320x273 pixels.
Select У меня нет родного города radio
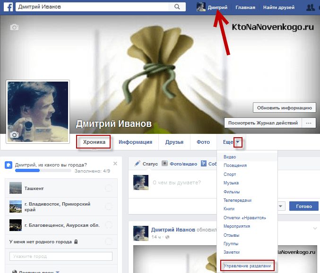109,242
